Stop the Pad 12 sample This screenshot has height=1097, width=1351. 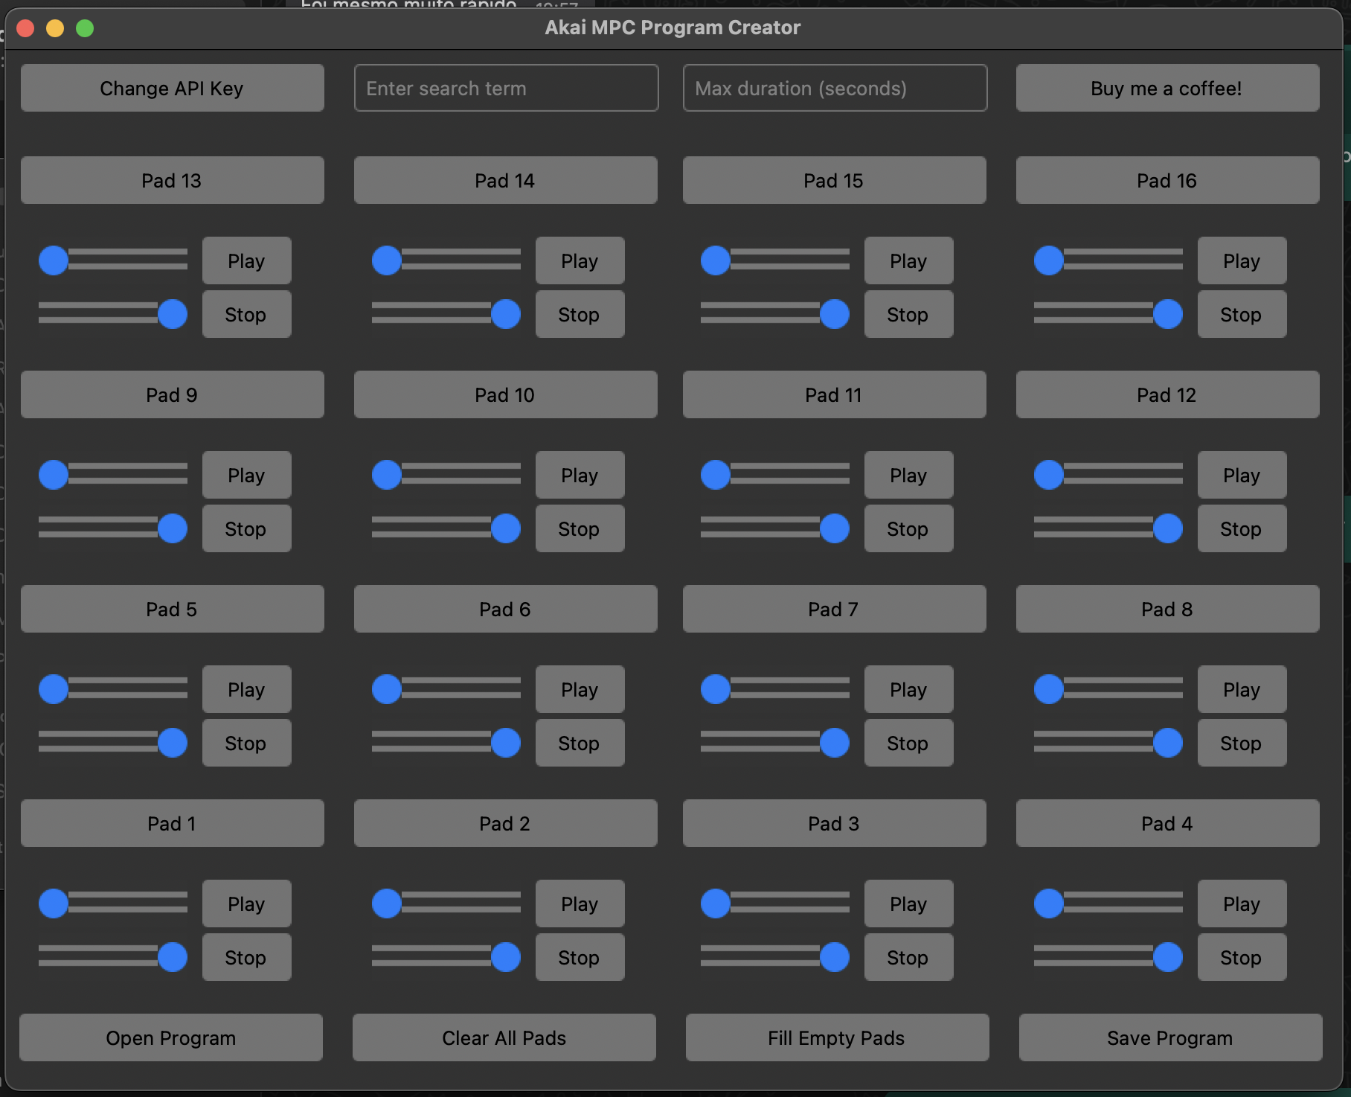point(1242,528)
